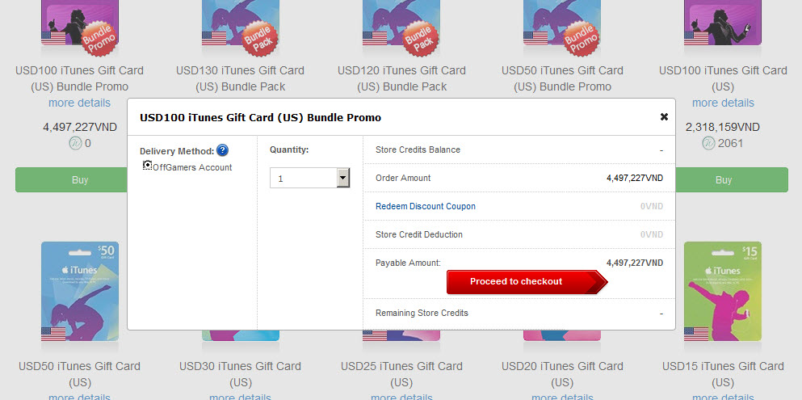The image size is (802, 400).
Task: Click the reward points icon beside 0
Action: pos(75,143)
